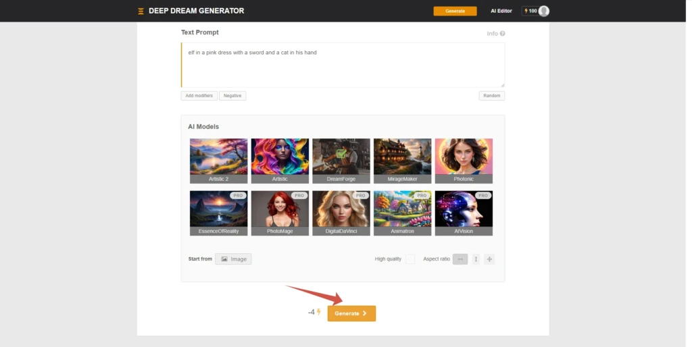Click the orange Generate button in the header
692x347 pixels.
click(455, 11)
